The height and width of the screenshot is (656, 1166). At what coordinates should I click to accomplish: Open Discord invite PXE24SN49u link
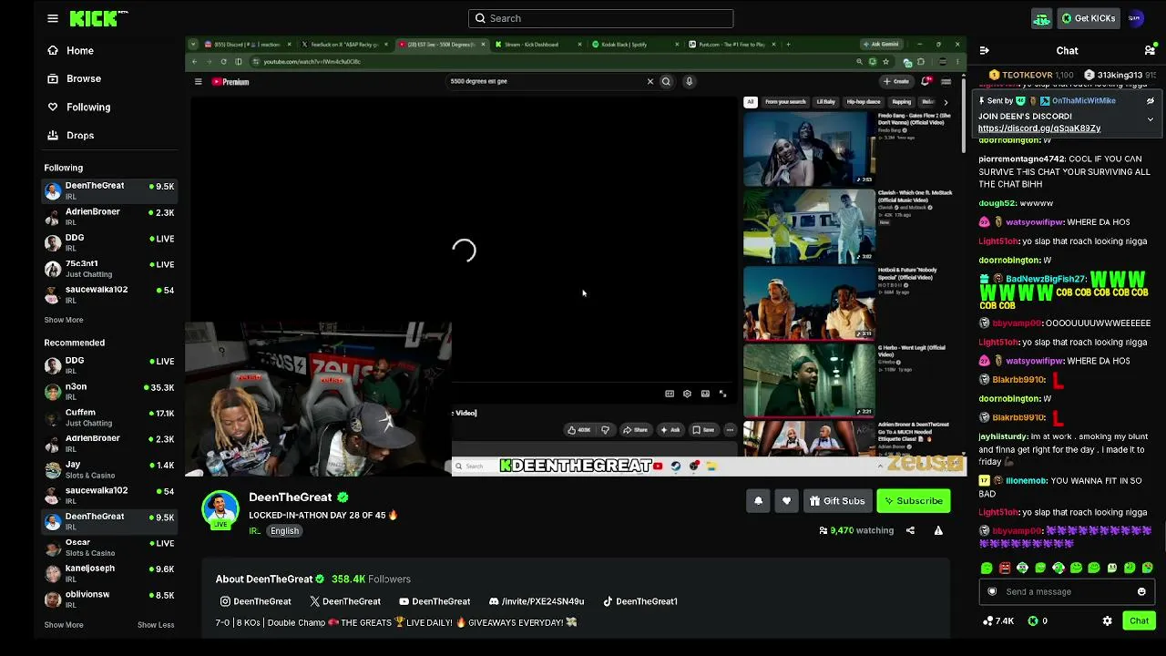537,601
